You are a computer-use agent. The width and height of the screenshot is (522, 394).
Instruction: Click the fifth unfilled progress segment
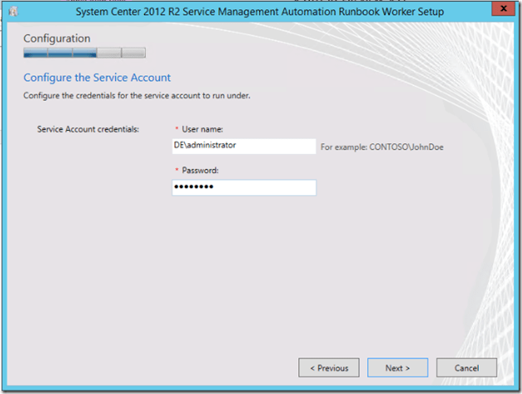(133, 53)
